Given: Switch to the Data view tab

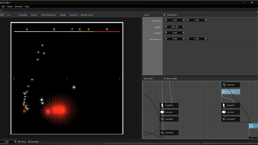Looking at the screenshot, I should [9, 15].
